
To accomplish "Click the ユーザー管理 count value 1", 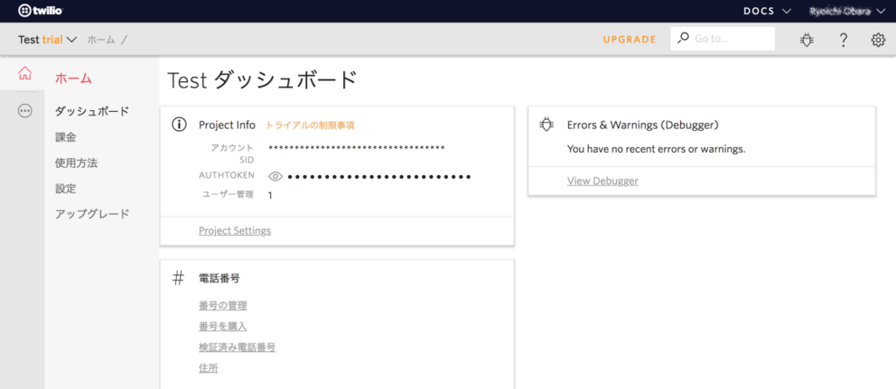I will [x=270, y=195].
